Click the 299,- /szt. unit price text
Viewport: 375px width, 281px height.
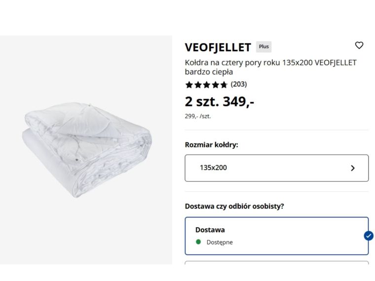(198, 116)
